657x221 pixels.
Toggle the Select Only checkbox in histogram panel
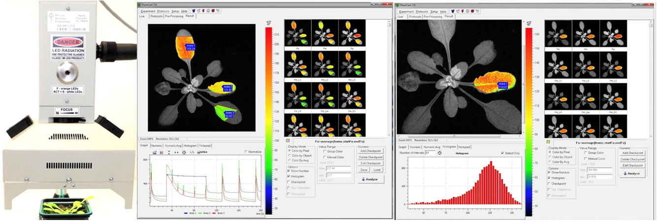[502, 153]
